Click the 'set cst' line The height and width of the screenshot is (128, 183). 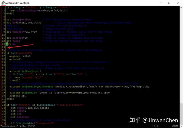(x=16, y=114)
